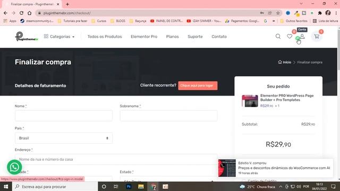
Task: Open the Contato menu item
Action: point(219,37)
